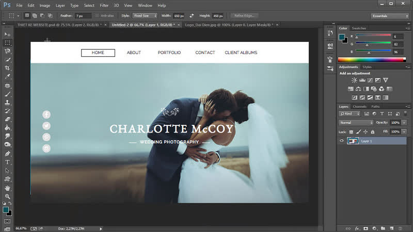Add a Photo Filter adjustment

pos(374,89)
